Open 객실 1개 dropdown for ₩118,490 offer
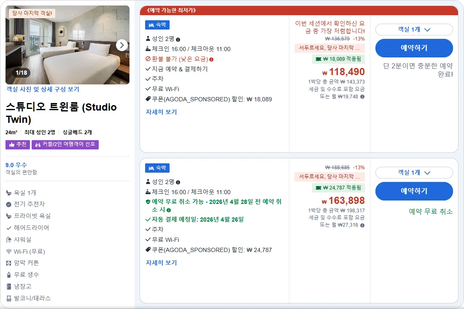 pos(414,30)
